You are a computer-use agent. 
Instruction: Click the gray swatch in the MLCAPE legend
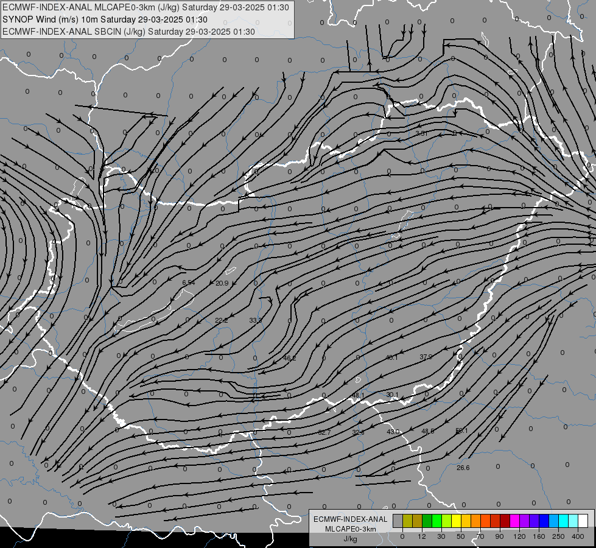point(398,521)
